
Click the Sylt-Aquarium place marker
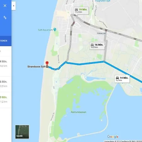click(55, 29)
